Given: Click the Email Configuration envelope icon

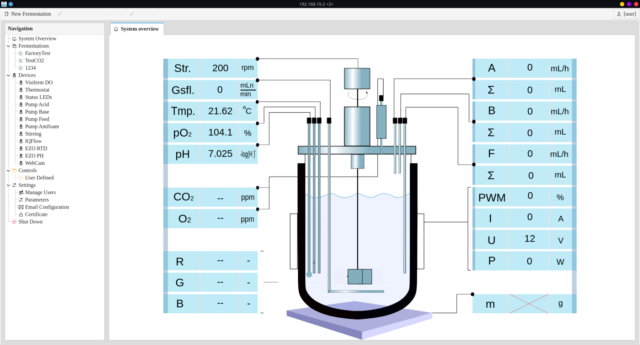Looking at the screenshot, I should [21, 207].
